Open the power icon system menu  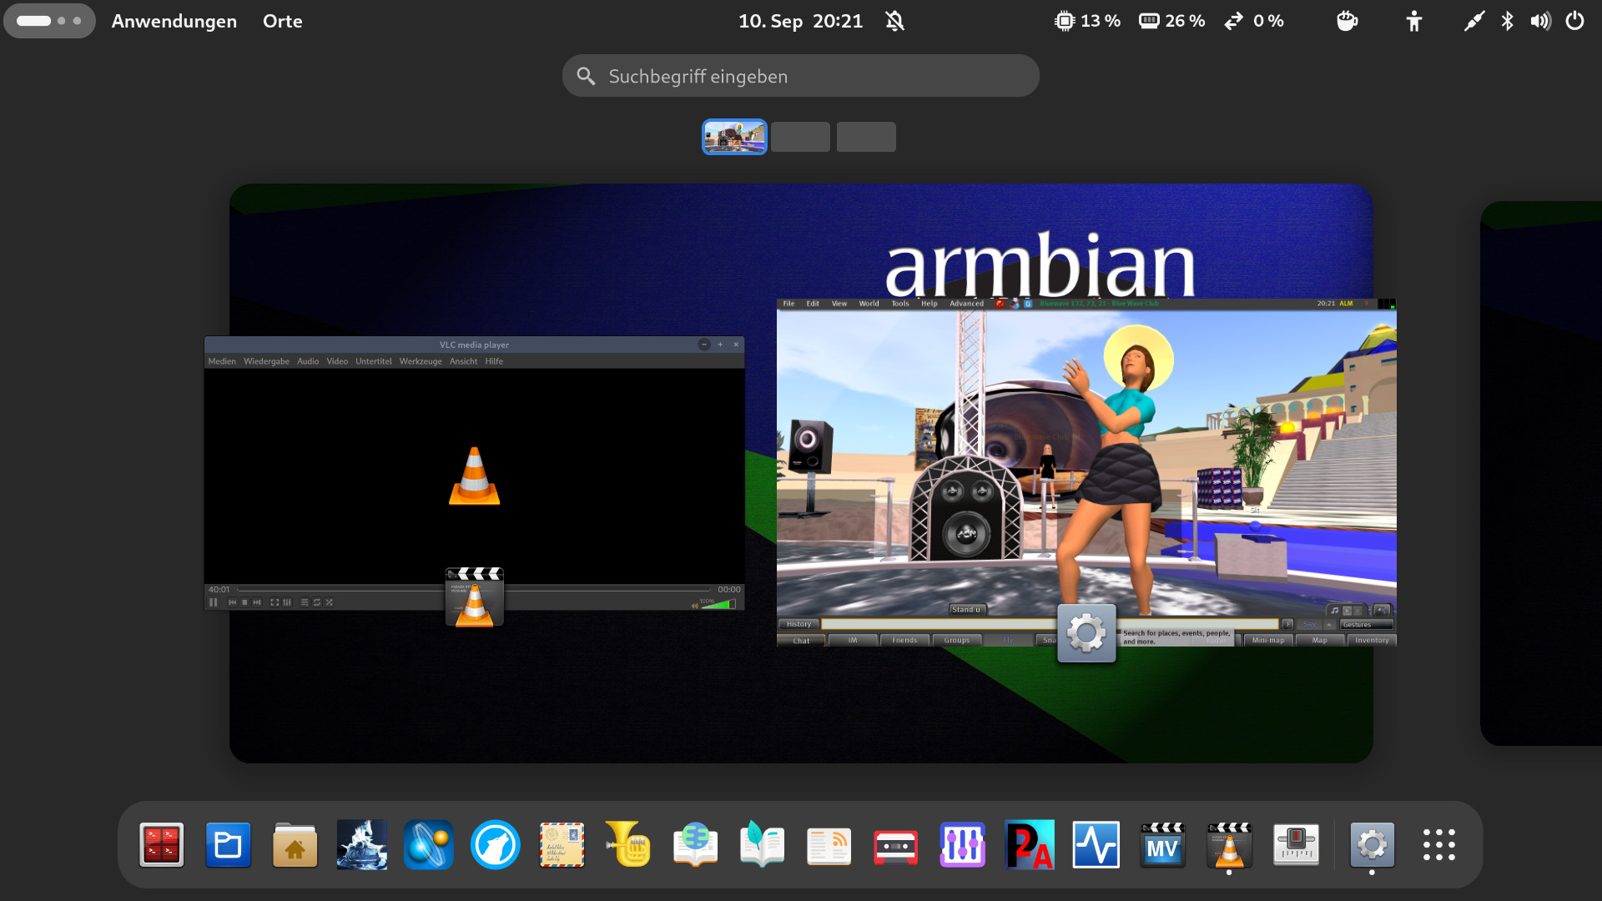1574,21
